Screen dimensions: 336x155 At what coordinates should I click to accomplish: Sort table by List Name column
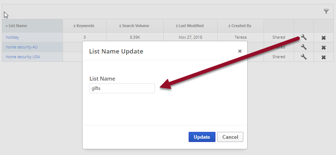coord(16,26)
